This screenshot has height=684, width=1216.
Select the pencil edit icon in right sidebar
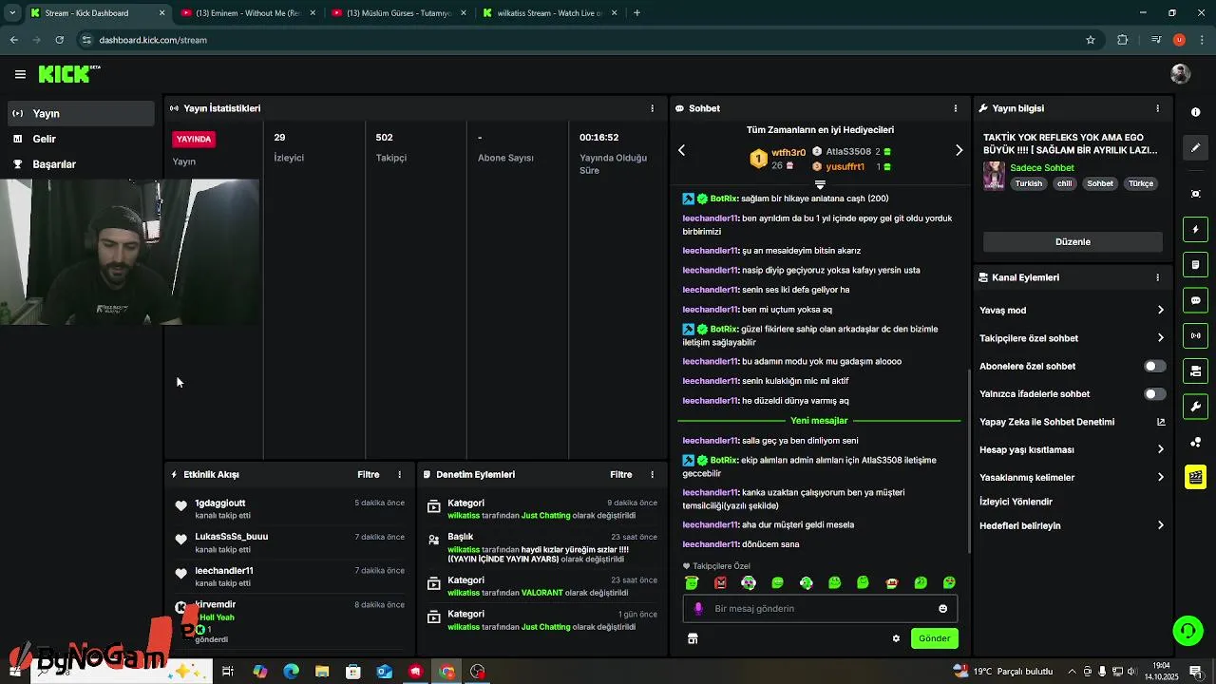coord(1195,148)
